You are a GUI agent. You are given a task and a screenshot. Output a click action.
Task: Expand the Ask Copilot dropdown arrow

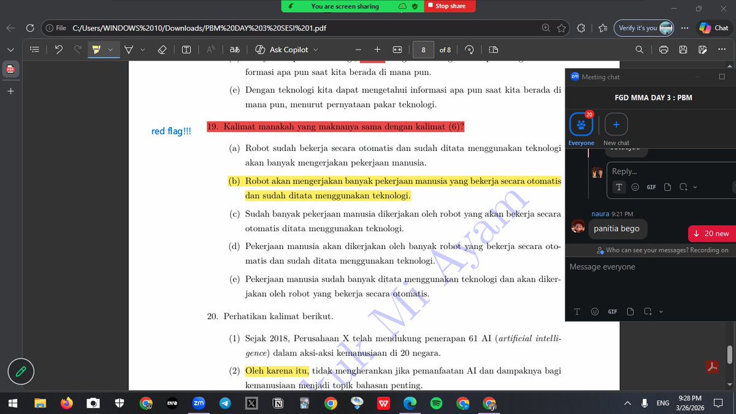(316, 50)
